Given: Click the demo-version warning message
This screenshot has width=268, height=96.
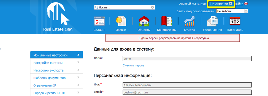Looking at the screenshot, I should pyautogui.click(x=173, y=38).
